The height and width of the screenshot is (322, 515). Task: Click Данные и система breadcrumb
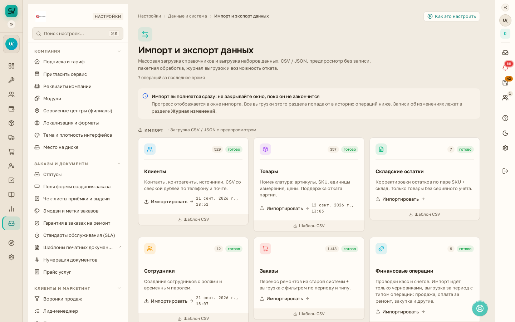(187, 16)
